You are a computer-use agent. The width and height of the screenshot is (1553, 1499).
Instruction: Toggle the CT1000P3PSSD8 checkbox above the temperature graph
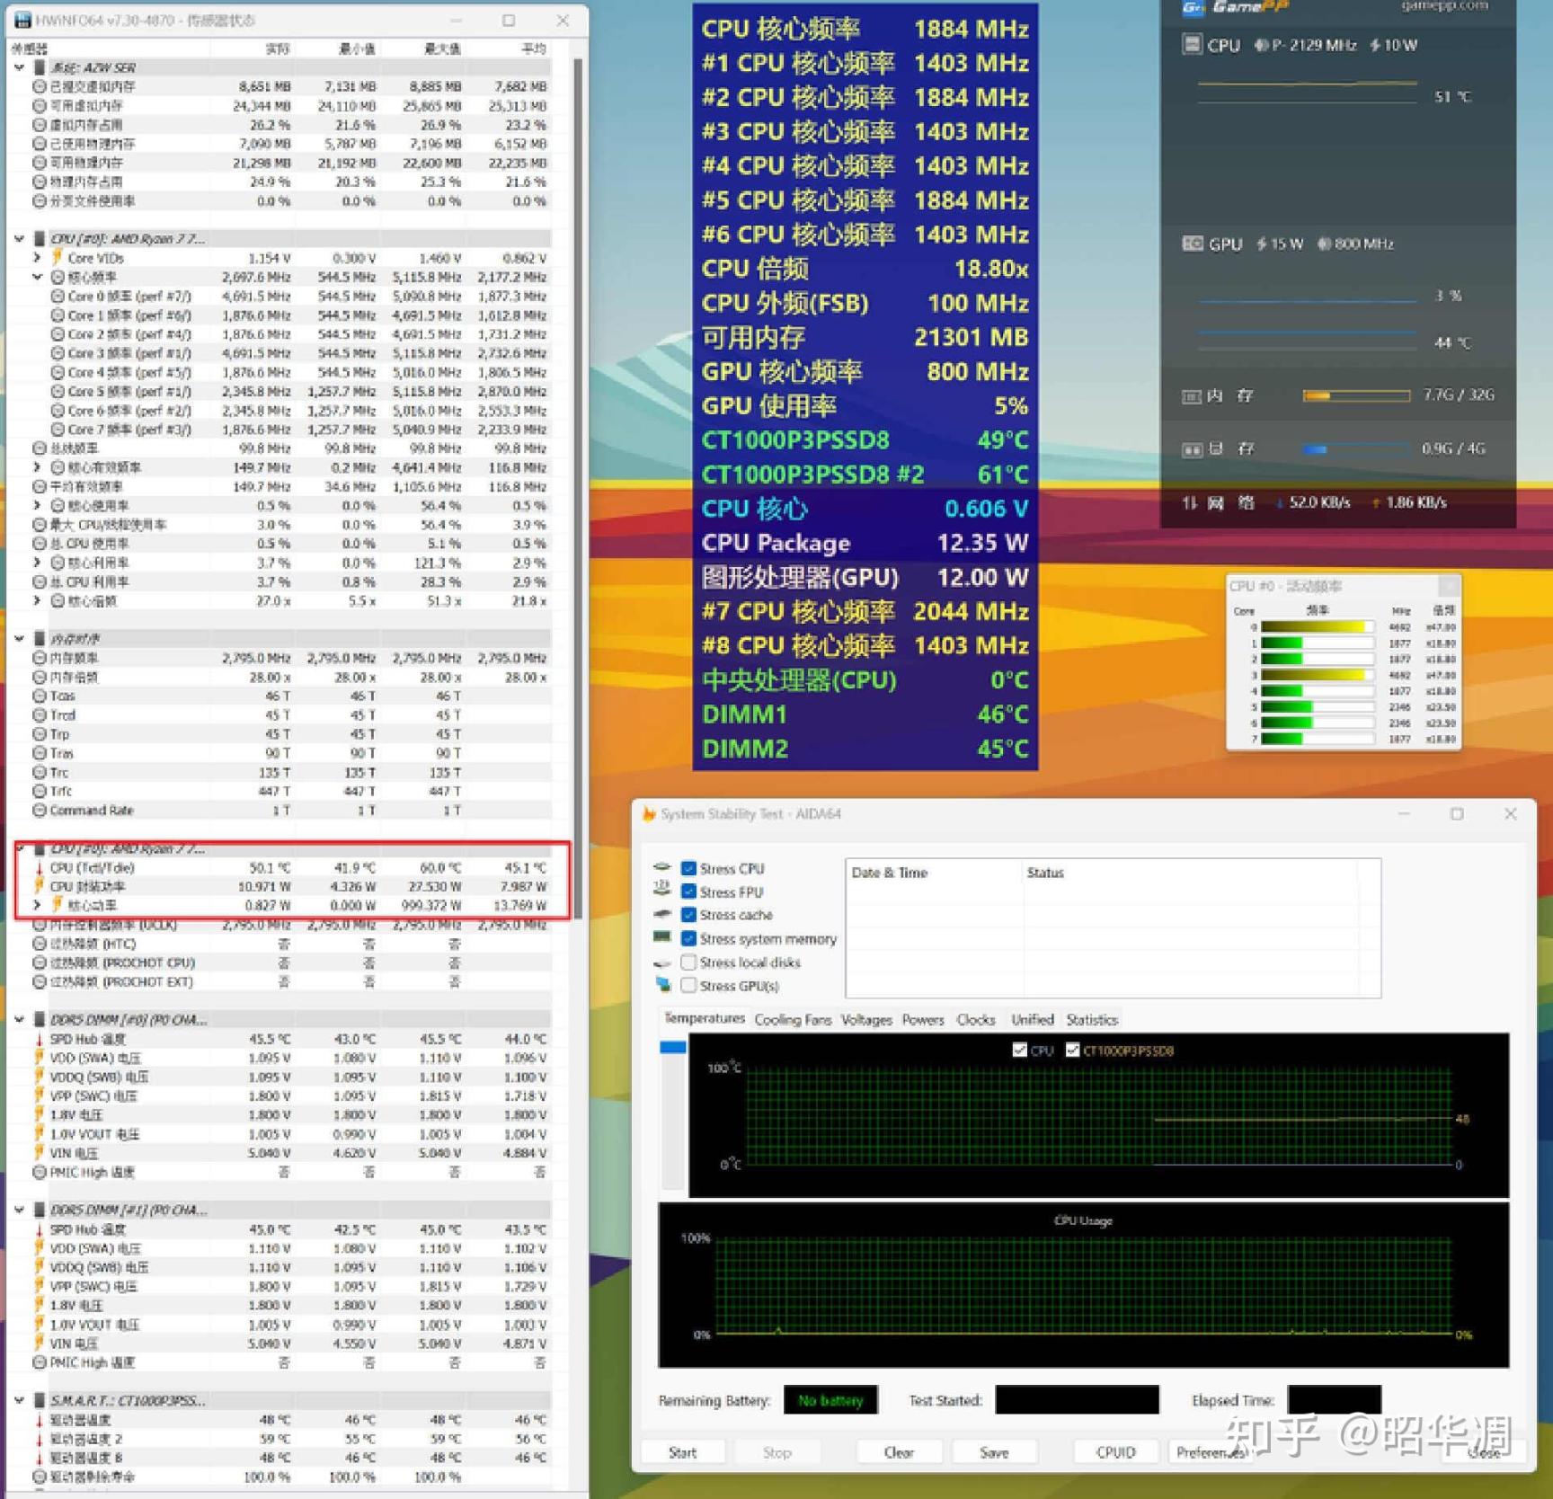(x=1072, y=1050)
